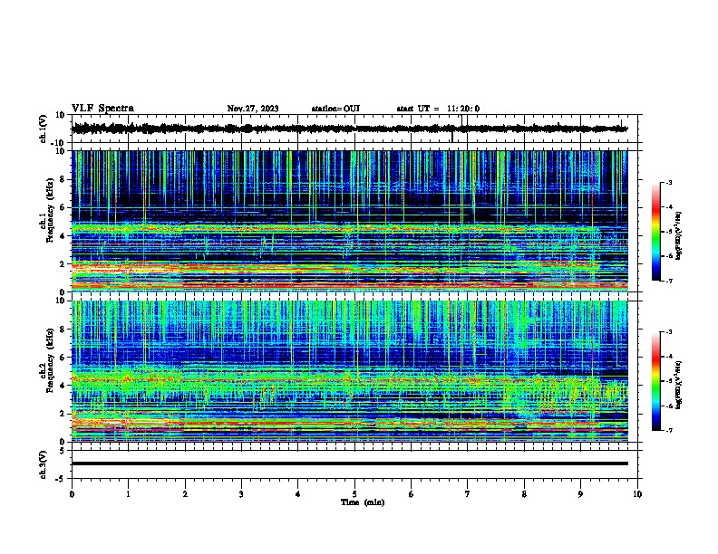This screenshot has height=554, width=718.
Task: Select the date text "Nov.27, 2023"
Action: pyautogui.click(x=253, y=109)
